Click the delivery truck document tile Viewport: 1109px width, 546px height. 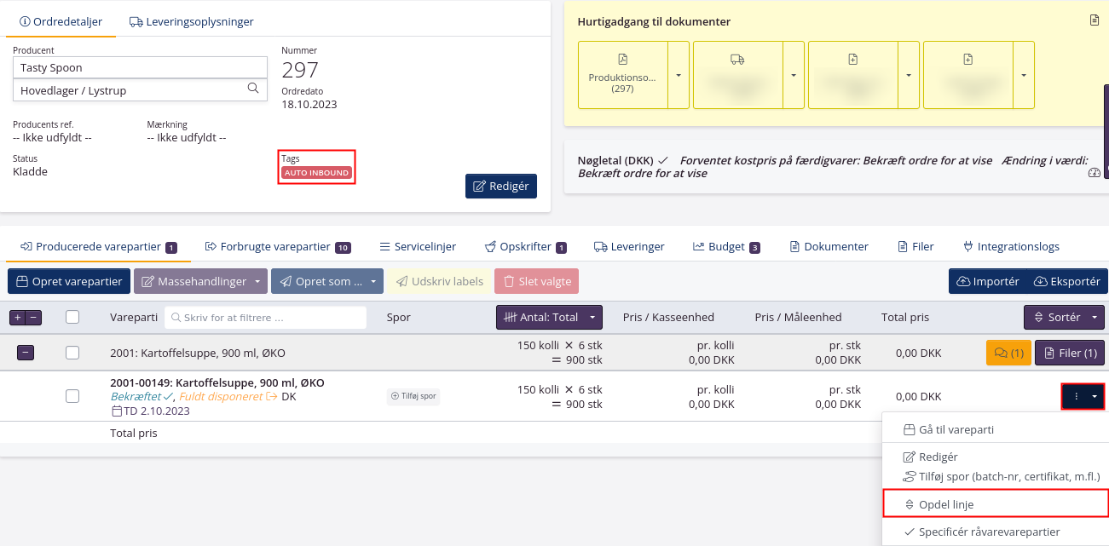pos(737,75)
